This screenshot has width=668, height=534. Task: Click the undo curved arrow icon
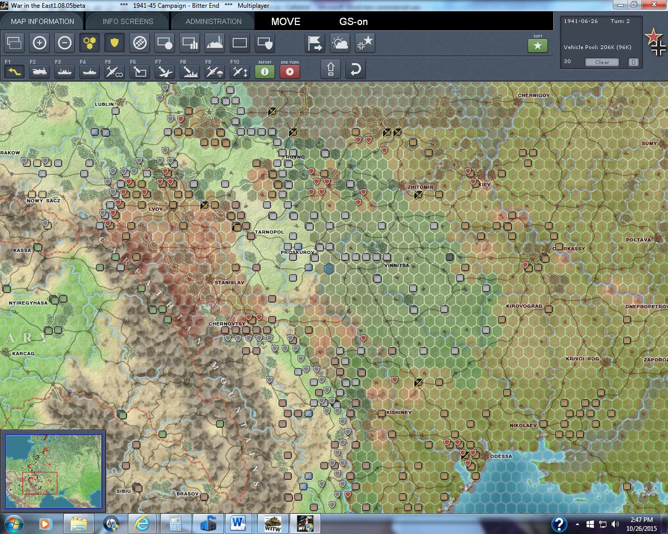[x=355, y=69]
